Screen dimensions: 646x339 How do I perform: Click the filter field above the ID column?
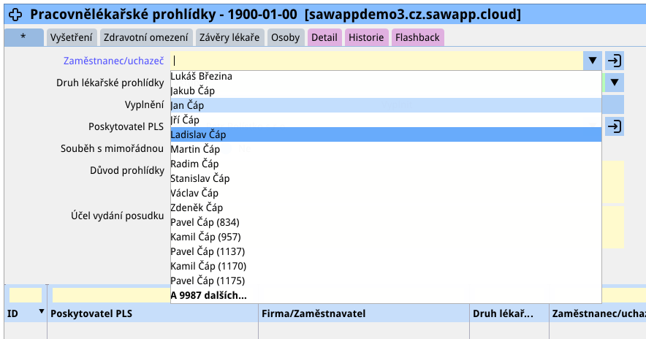[x=25, y=295]
